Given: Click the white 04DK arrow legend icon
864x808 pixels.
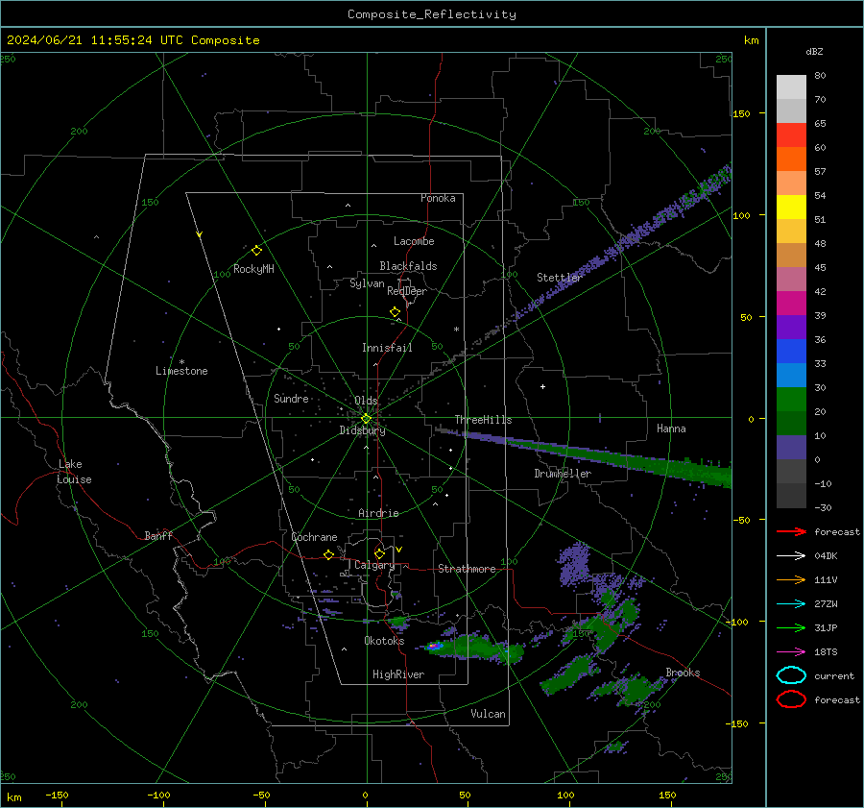Looking at the screenshot, I should [791, 555].
